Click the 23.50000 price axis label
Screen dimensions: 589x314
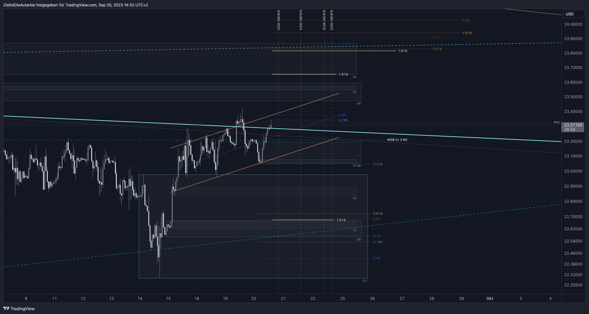[x=573, y=97]
